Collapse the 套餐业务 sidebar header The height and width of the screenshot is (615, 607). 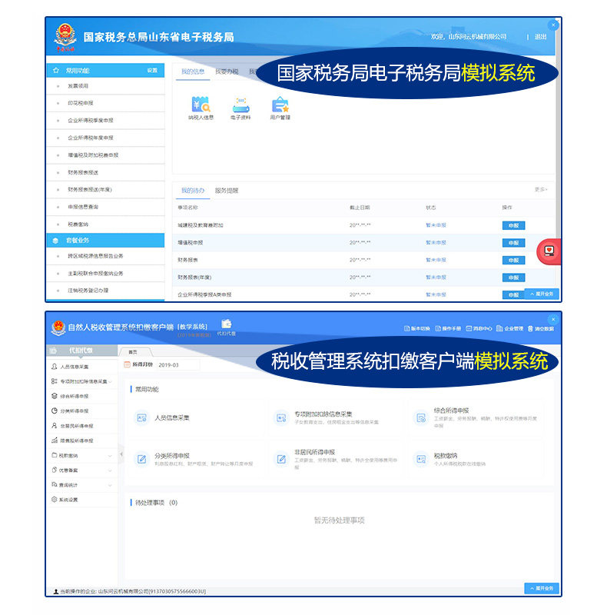tap(105, 241)
